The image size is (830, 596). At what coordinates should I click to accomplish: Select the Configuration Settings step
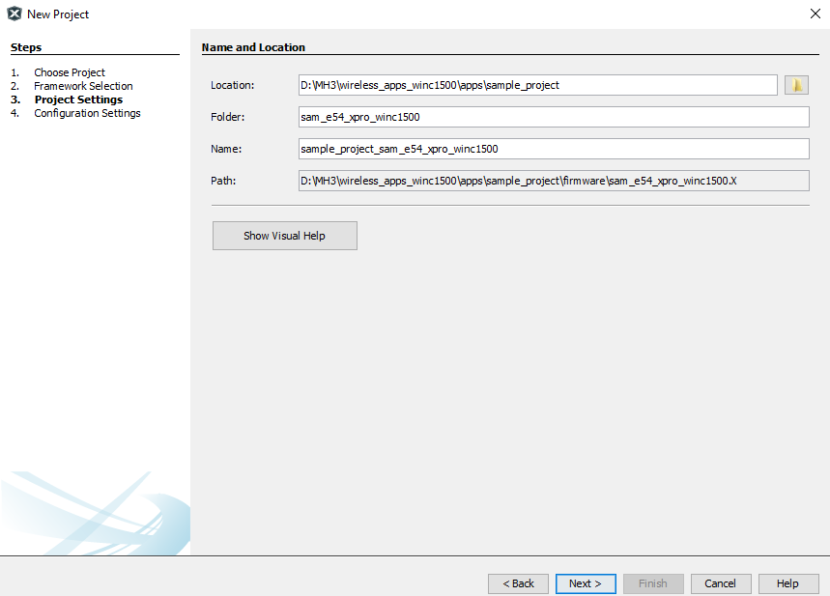(x=87, y=113)
